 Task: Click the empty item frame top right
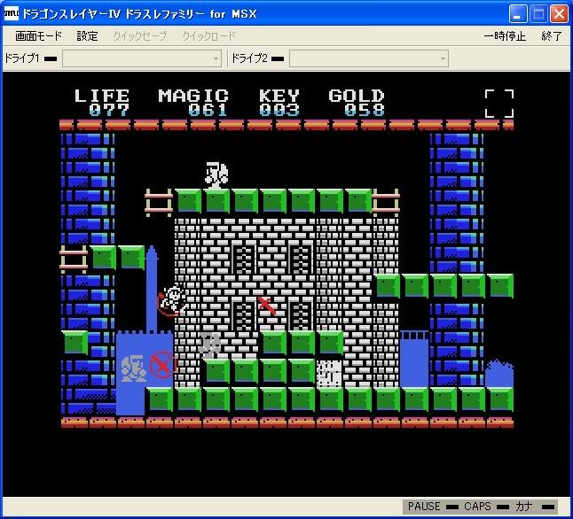pyautogui.click(x=499, y=104)
